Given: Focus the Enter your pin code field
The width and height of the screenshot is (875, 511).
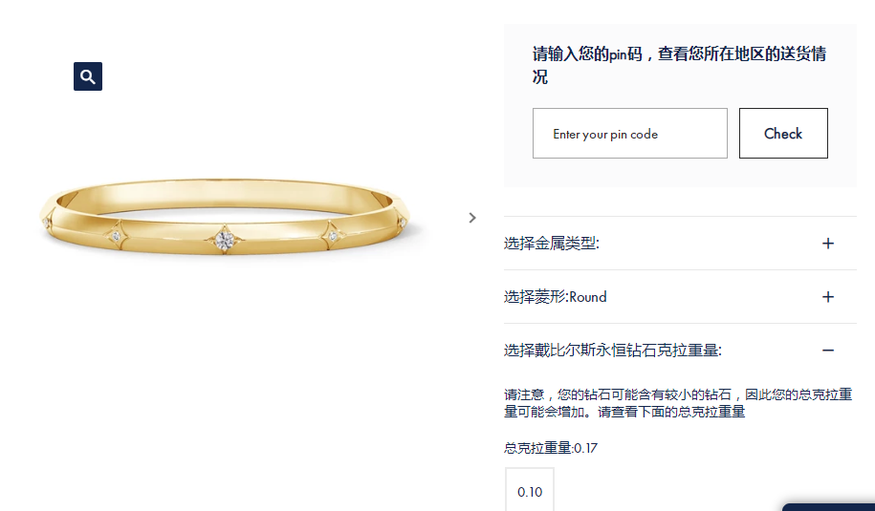Looking at the screenshot, I should (x=630, y=133).
